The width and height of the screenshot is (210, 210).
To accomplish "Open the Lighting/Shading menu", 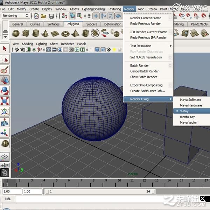I will (93, 9).
